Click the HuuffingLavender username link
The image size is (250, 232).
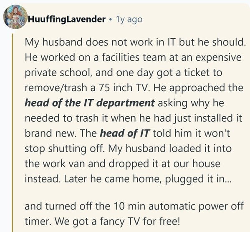(x=67, y=20)
